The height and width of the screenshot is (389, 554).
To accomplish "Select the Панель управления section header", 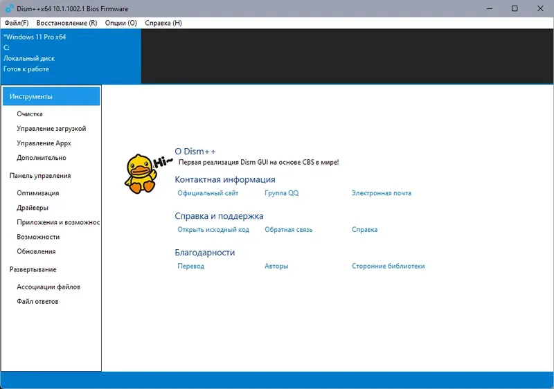I will coord(40,176).
